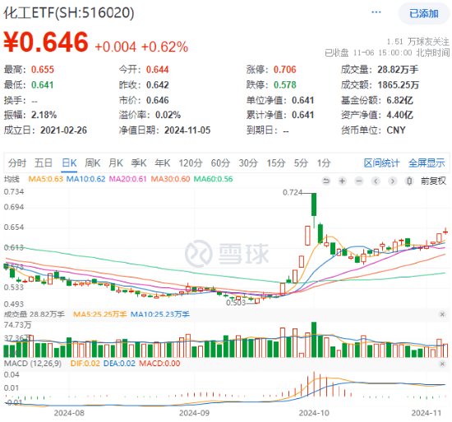
Task: Click the 振幅 value 2.18%
Action: [44, 115]
